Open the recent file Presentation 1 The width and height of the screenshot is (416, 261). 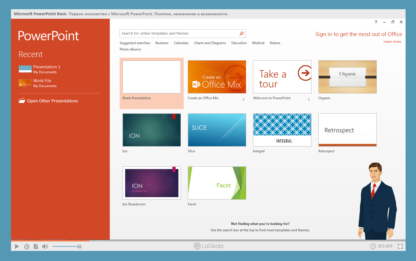tap(47, 67)
